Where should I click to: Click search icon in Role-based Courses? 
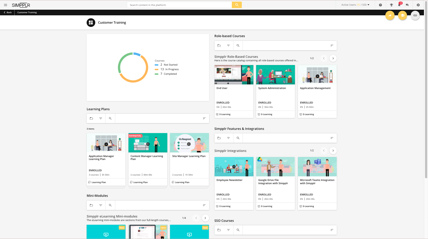pos(238,45)
